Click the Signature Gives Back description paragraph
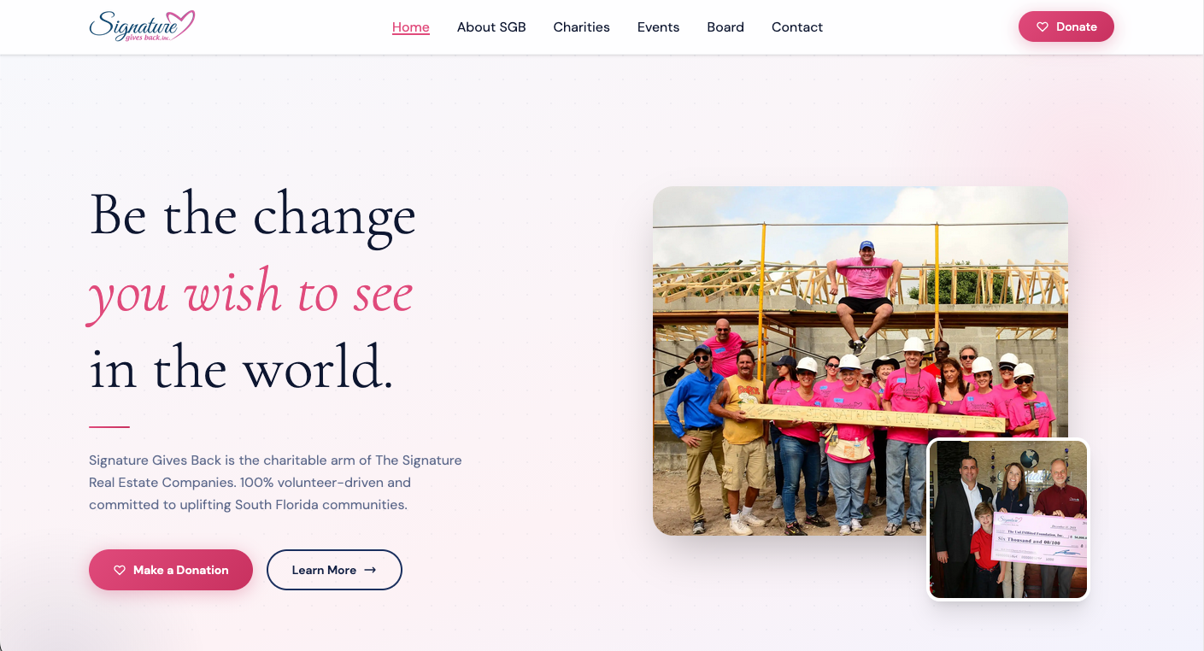Image resolution: width=1204 pixels, height=651 pixels. coord(275,483)
